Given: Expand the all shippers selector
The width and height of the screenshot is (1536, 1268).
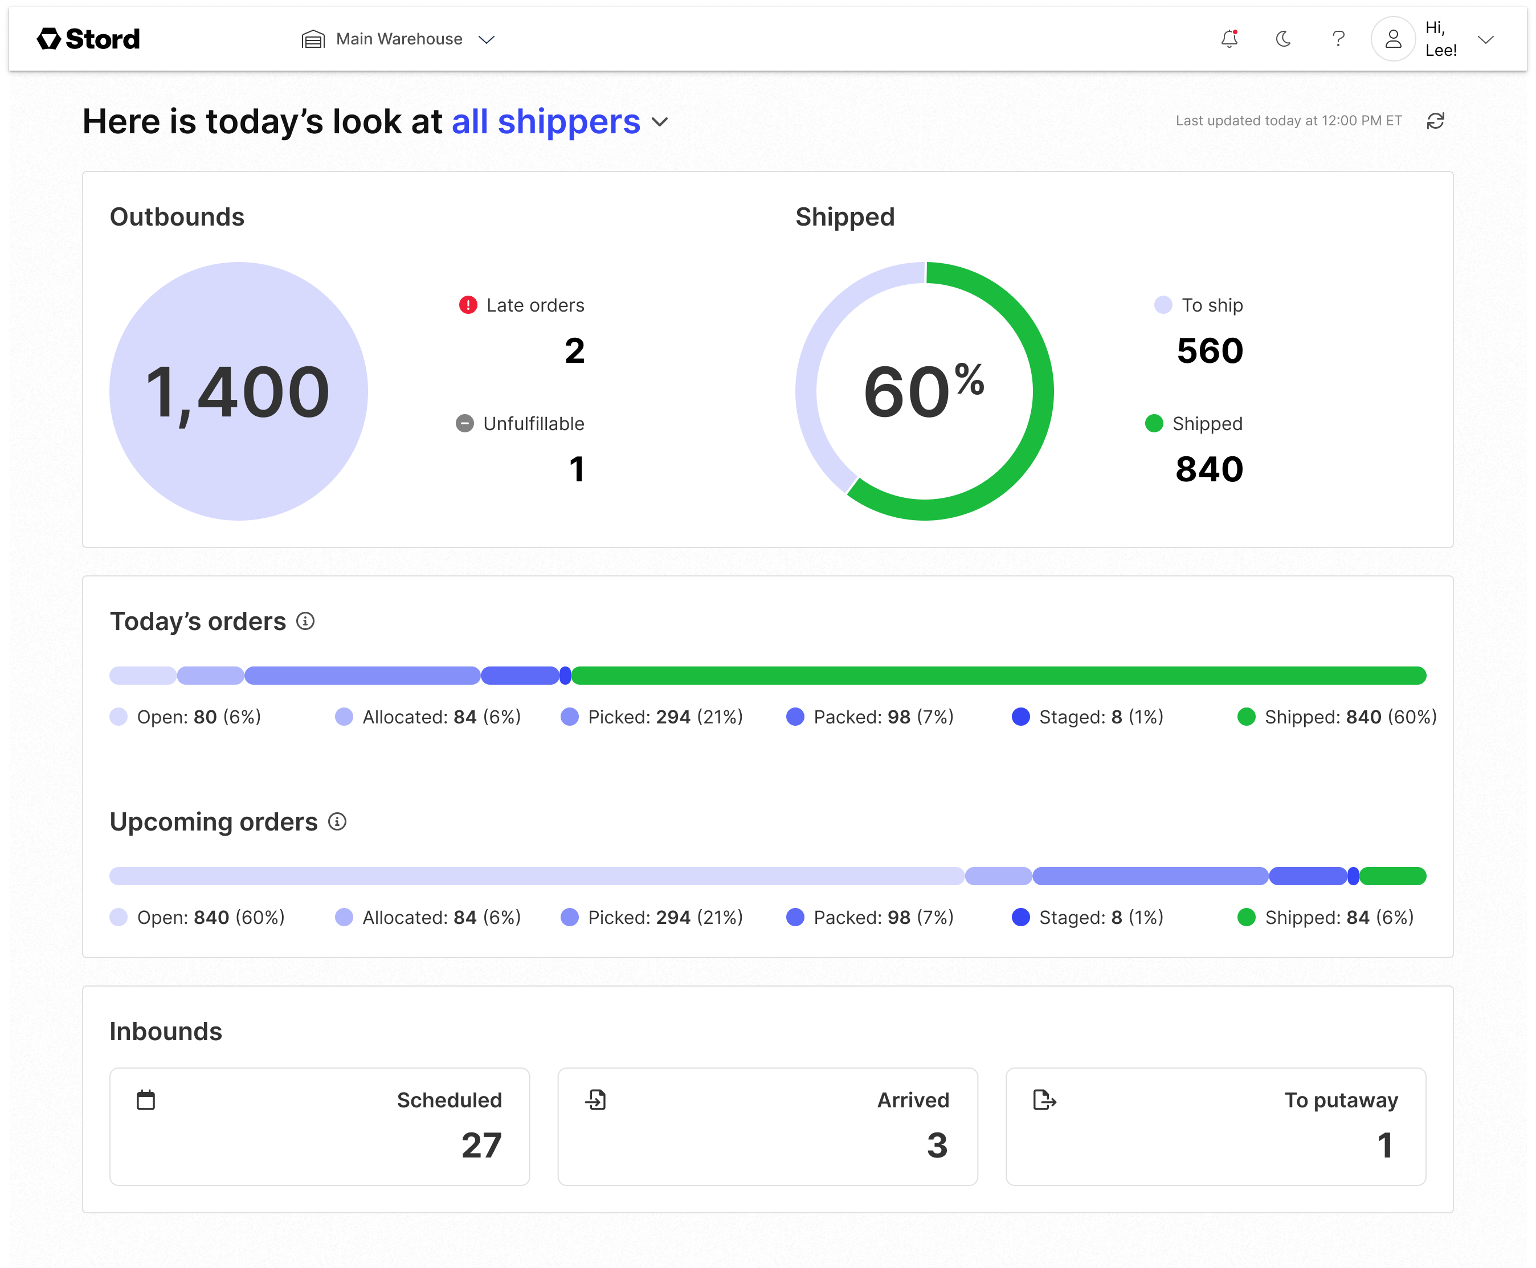Looking at the screenshot, I should (660, 122).
